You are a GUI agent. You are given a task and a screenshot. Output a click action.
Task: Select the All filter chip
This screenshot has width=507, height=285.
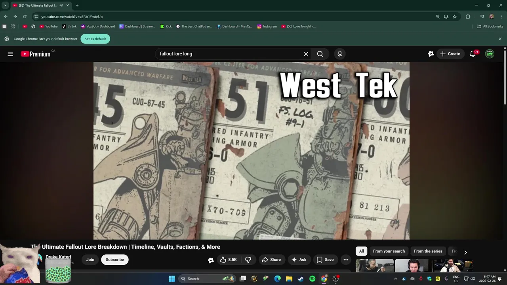pos(361,251)
